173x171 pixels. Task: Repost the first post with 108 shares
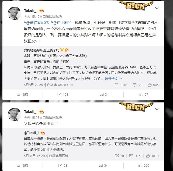point(63,94)
